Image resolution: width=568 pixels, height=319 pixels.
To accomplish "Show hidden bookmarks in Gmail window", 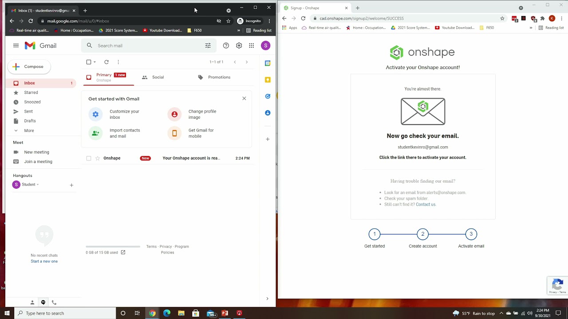I will click(x=239, y=31).
